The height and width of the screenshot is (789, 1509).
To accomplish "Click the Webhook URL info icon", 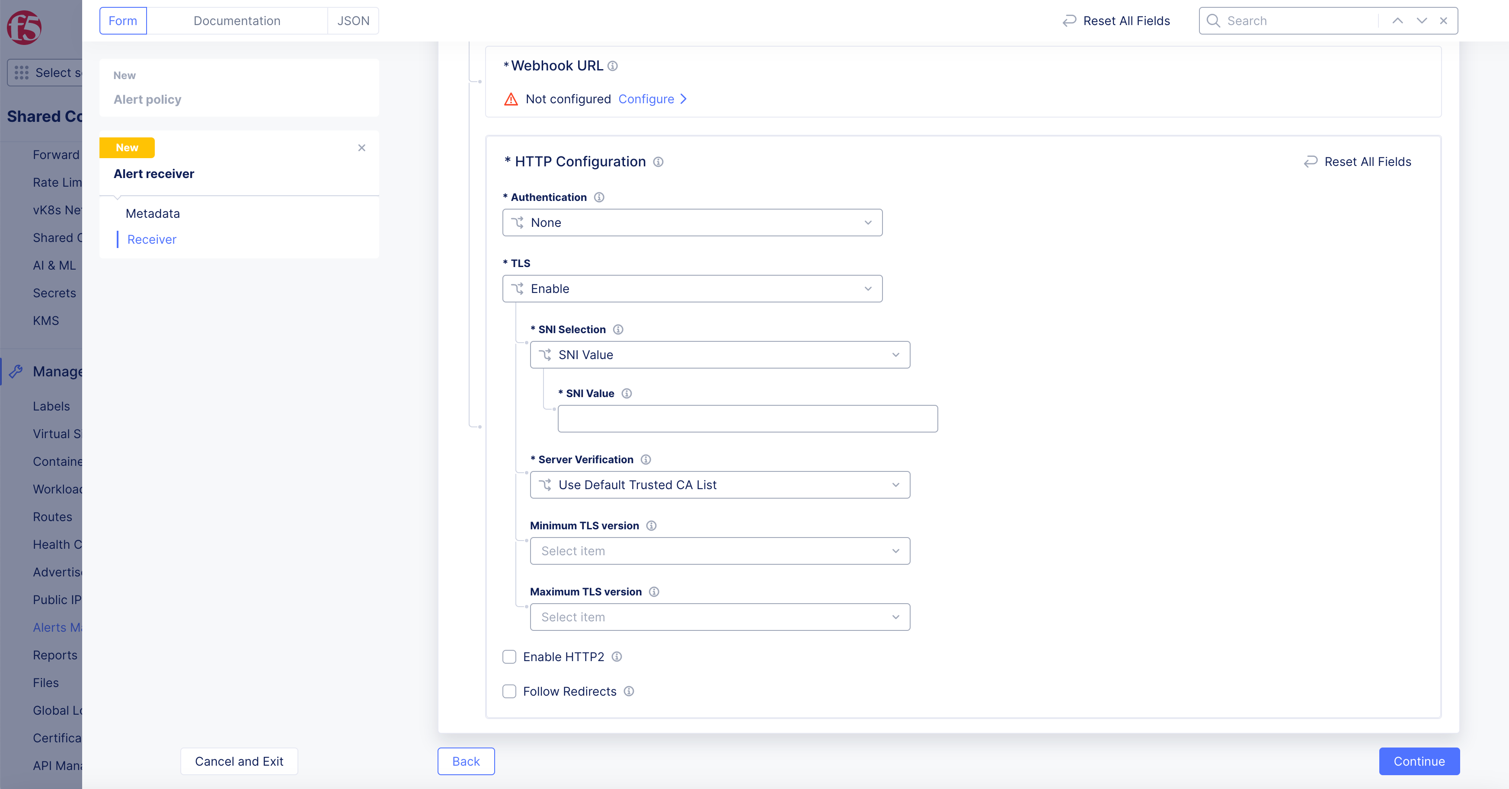I will point(612,66).
